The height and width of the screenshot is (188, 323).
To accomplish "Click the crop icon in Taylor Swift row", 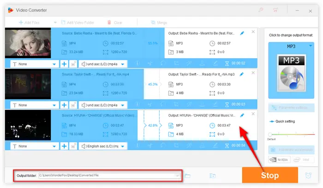I will 176,104.
